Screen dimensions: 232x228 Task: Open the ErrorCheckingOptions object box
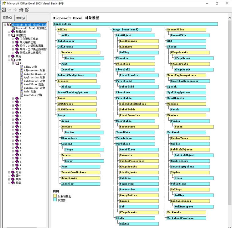(x=77, y=93)
